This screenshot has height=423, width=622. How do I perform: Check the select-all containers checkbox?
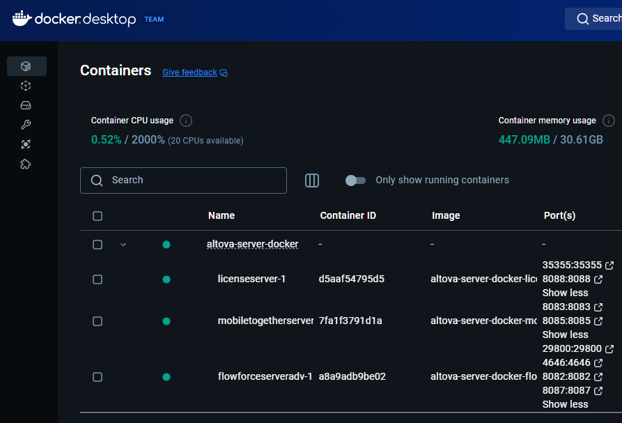(97, 216)
